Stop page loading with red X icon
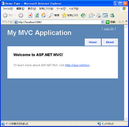This screenshot has width=129, height=127. click(30, 15)
